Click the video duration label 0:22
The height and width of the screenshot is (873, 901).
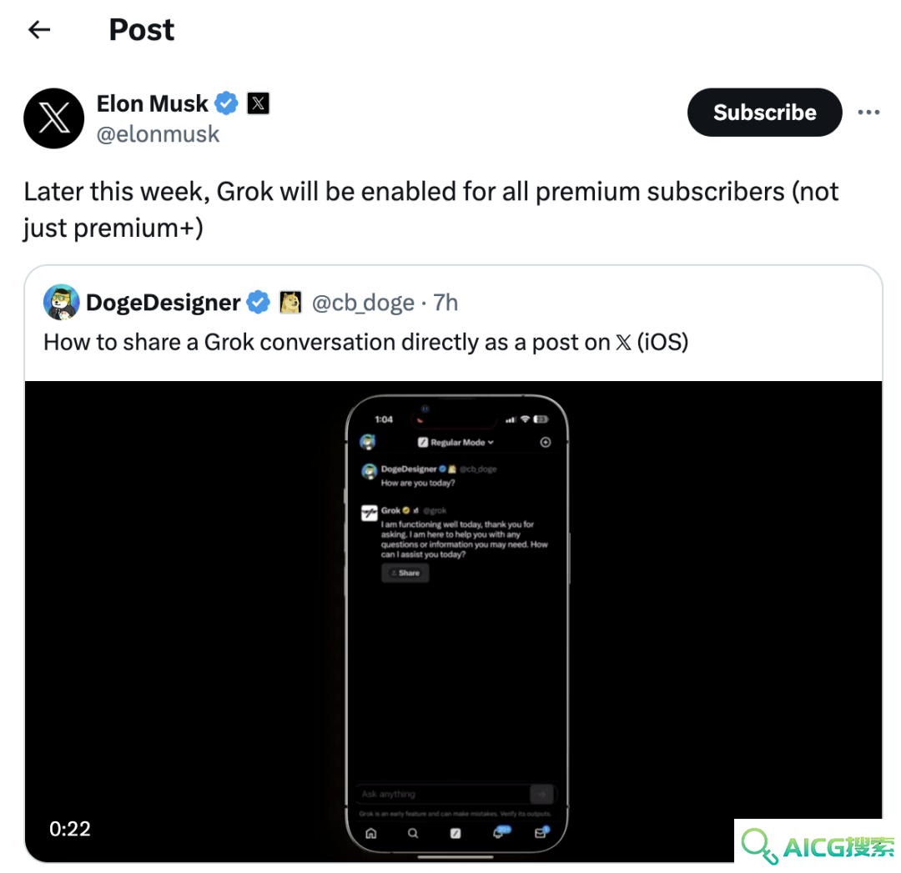(x=69, y=829)
